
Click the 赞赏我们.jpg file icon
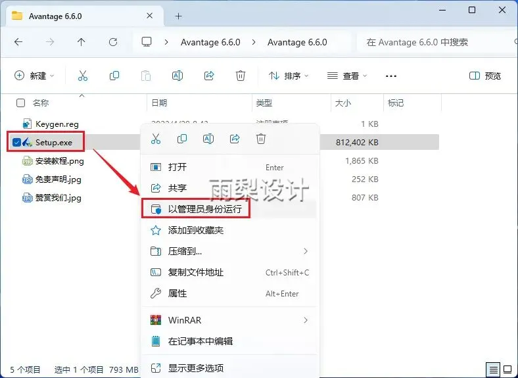27,198
